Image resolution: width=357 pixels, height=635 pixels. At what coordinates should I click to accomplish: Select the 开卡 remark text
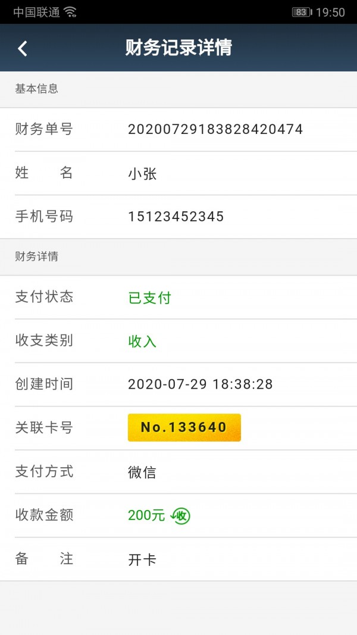(142, 559)
